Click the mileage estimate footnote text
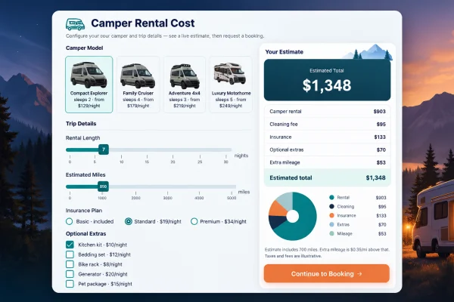The width and height of the screenshot is (454, 302). click(x=327, y=253)
